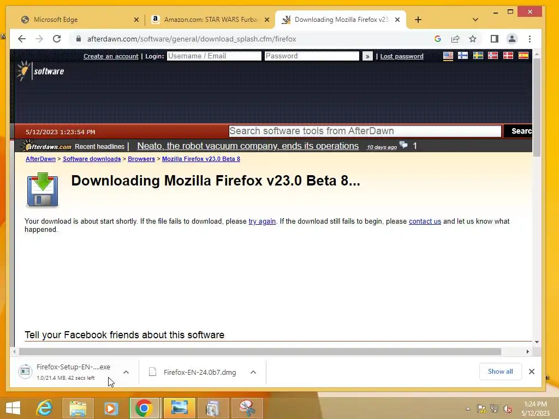Click the address bar URL
The image size is (559, 419).
pyautogui.click(x=192, y=39)
